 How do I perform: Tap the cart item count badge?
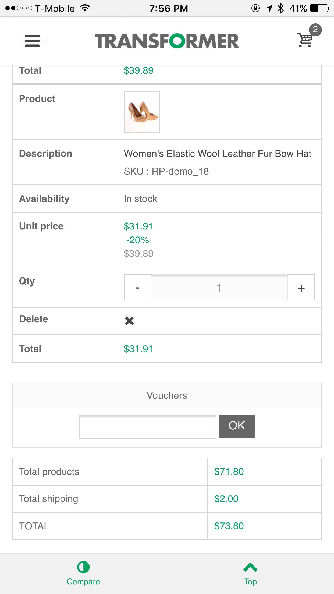(x=315, y=30)
